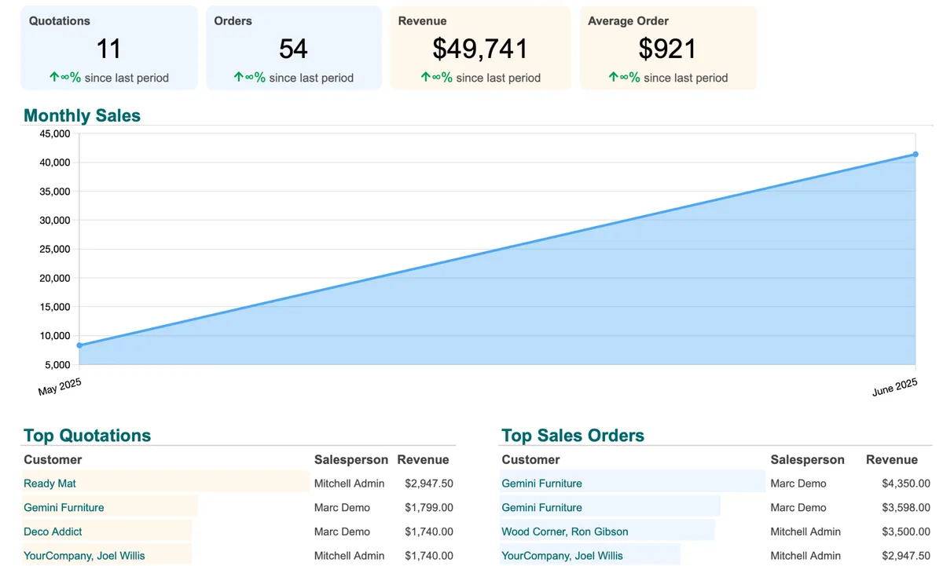
Task: Open Gemini Furniture order worth $3,598.00
Action: pos(541,507)
